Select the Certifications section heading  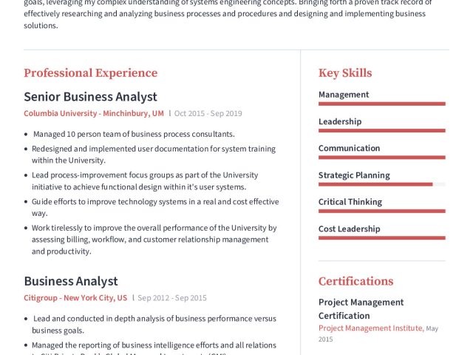click(x=355, y=281)
